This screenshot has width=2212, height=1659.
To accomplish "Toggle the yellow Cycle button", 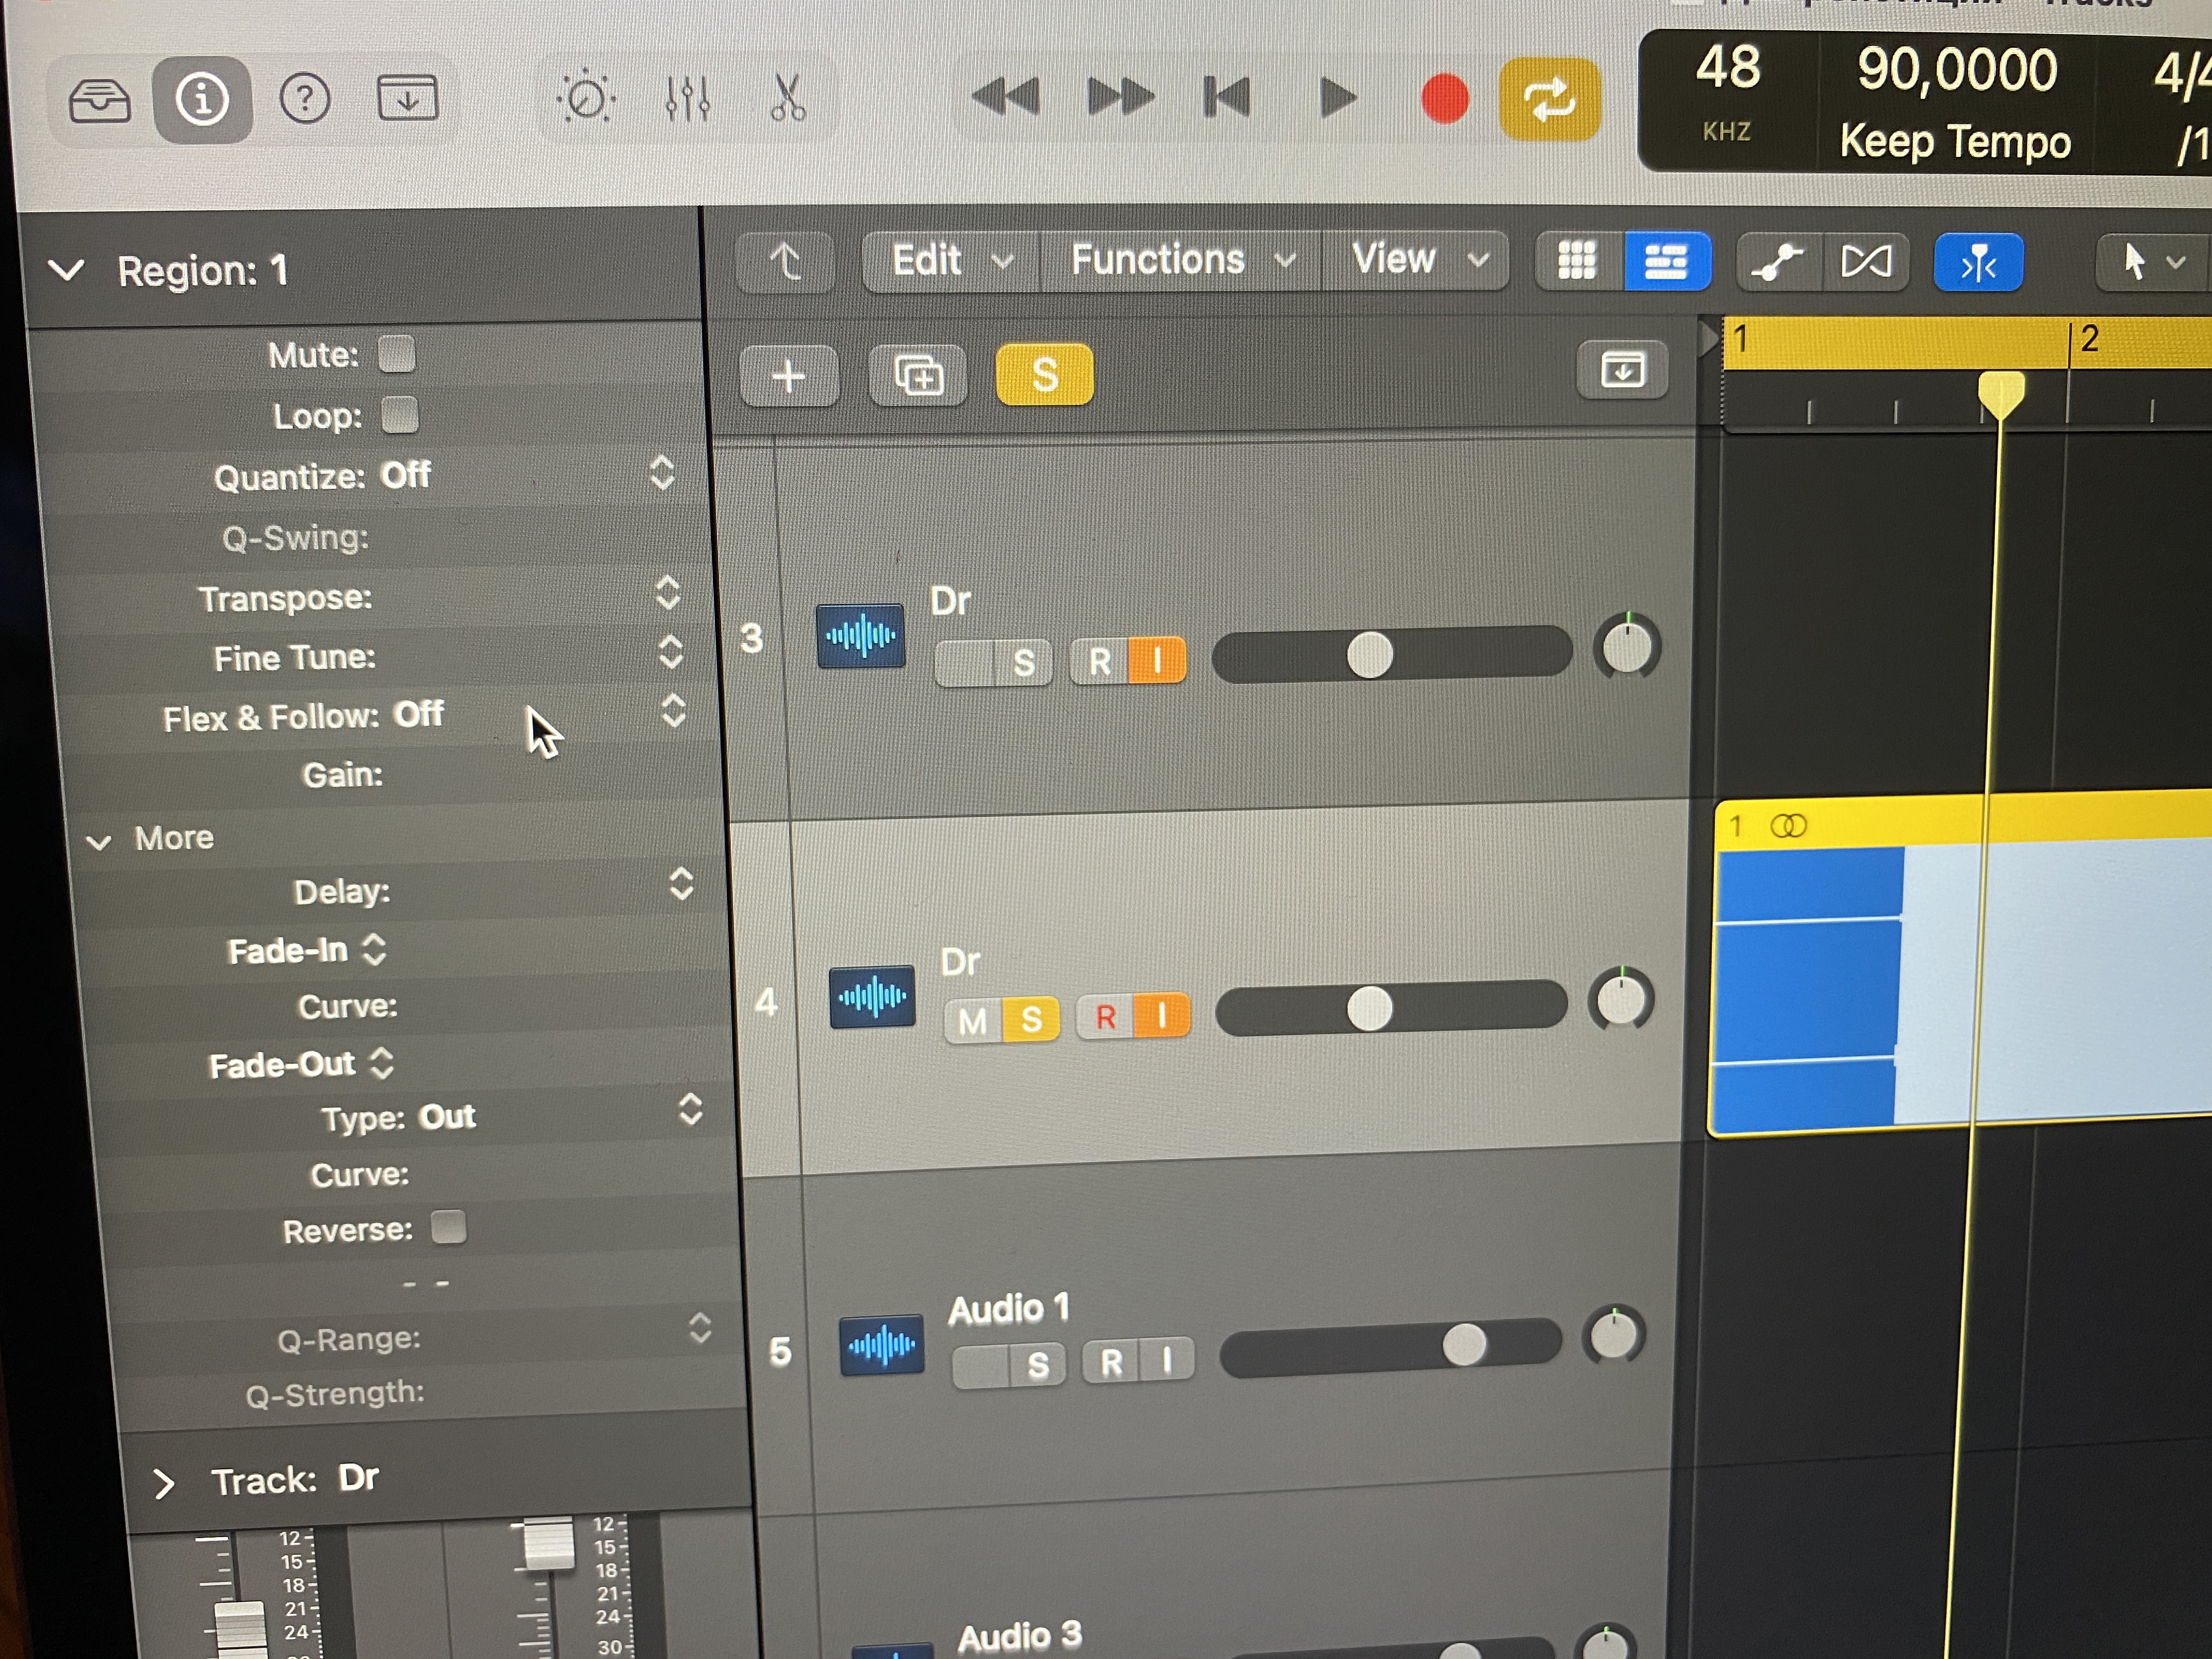I will click(x=1549, y=99).
